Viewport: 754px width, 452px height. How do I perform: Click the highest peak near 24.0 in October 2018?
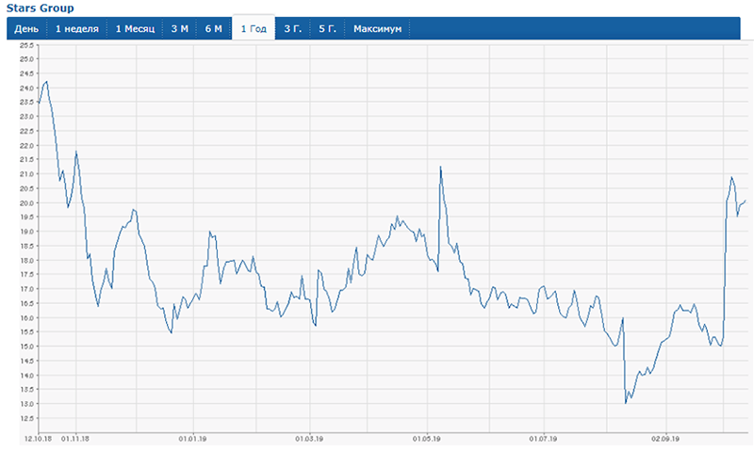point(46,82)
